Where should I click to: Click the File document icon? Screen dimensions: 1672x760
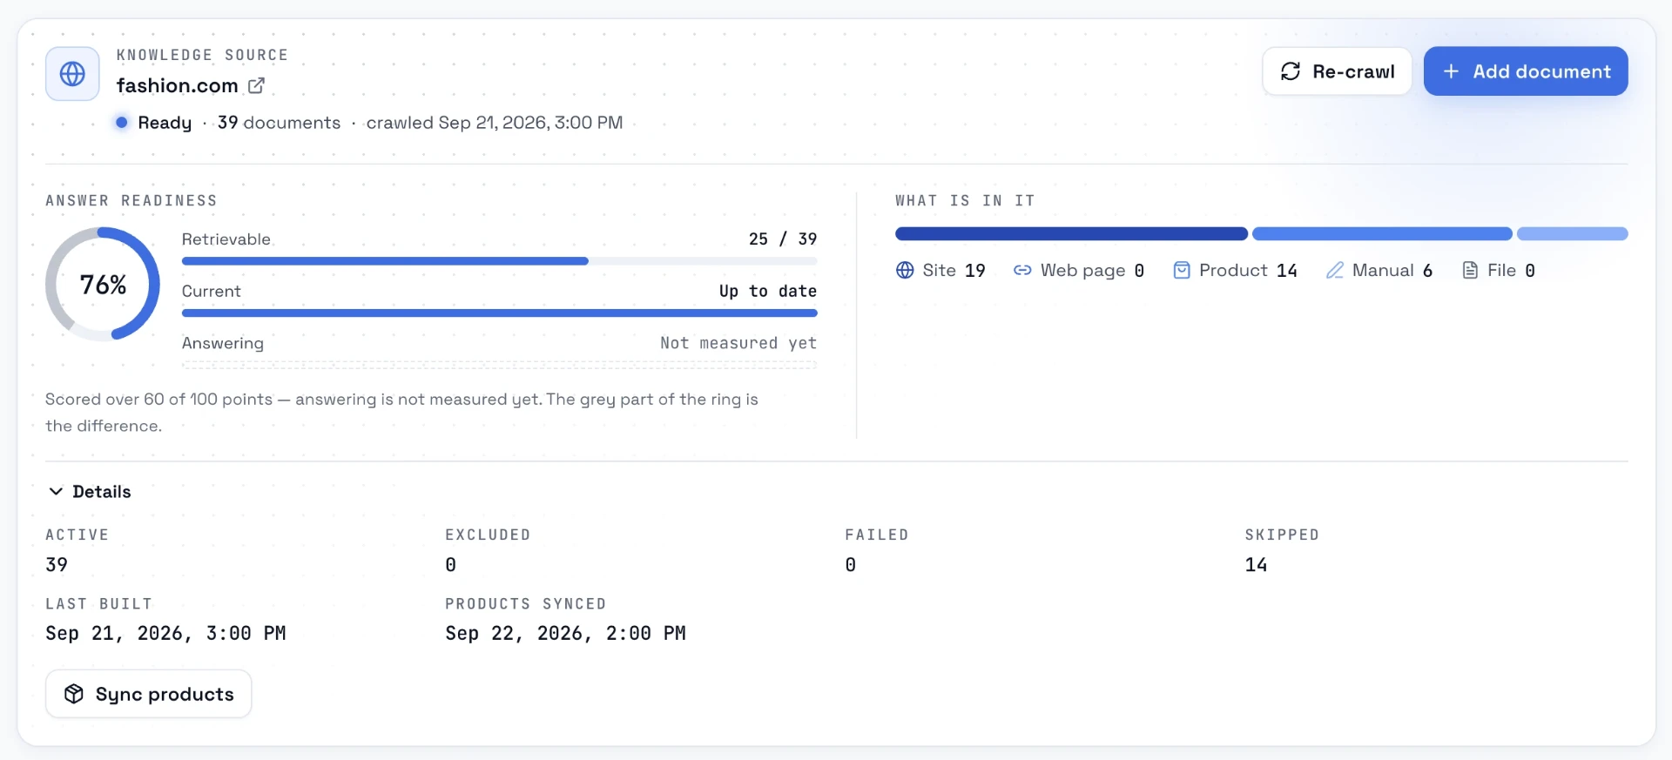click(1470, 271)
